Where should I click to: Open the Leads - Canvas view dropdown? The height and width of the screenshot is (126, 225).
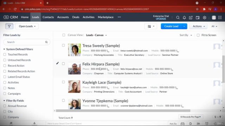click(96, 35)
